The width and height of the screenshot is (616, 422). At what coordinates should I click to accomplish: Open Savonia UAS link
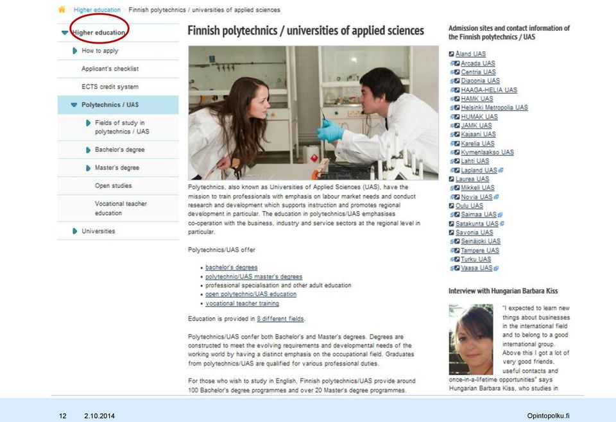(474, 232)
